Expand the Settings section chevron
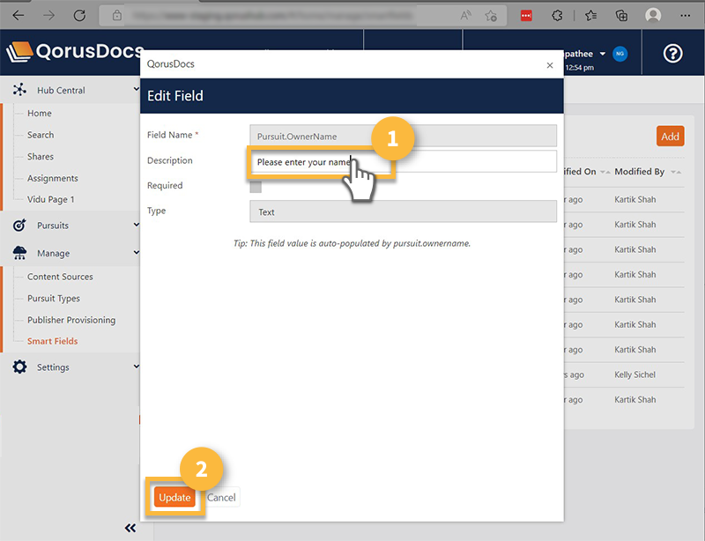The width and height of the screenshot is (705, 541). click(137, 367)
